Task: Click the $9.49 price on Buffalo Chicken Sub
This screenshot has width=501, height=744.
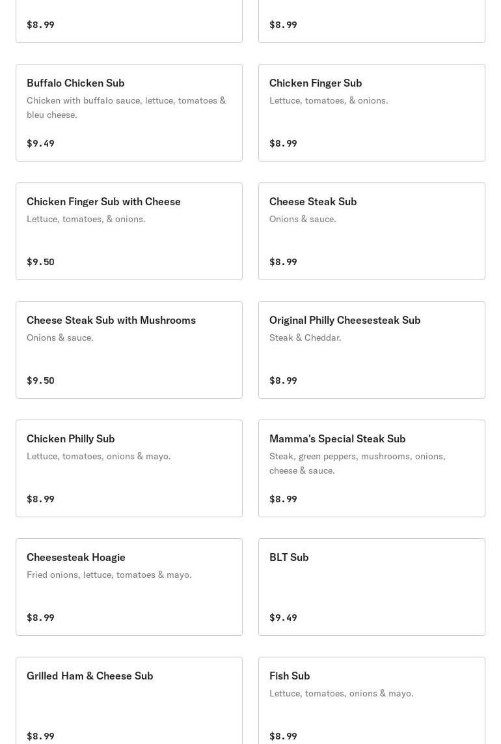Action: coord(40,143)
